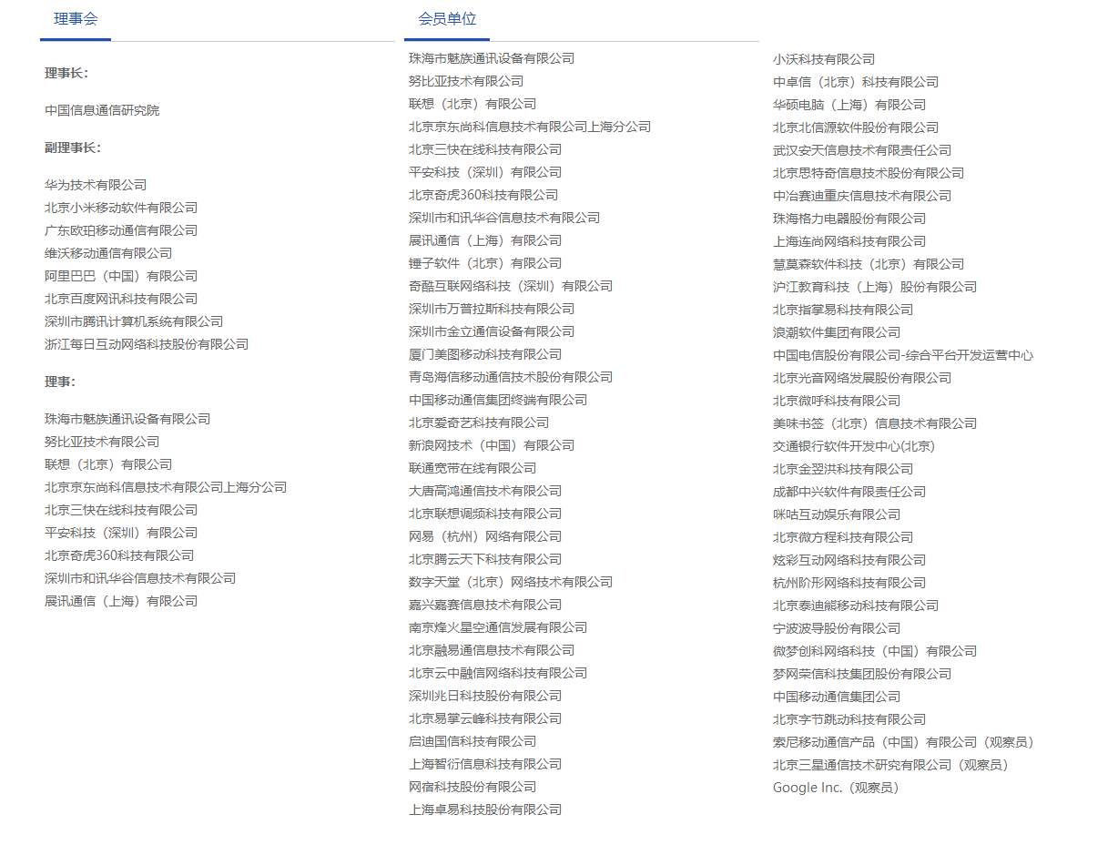Select 网宿科技股份有限公司
The height and width of the screenshot is (845, 1118).
tap(473, 787)
